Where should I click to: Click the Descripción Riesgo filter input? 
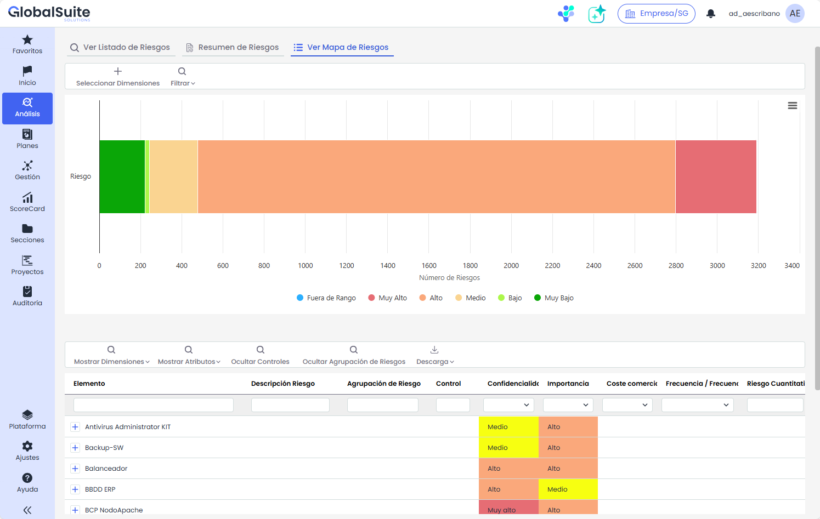click(290, 405)
